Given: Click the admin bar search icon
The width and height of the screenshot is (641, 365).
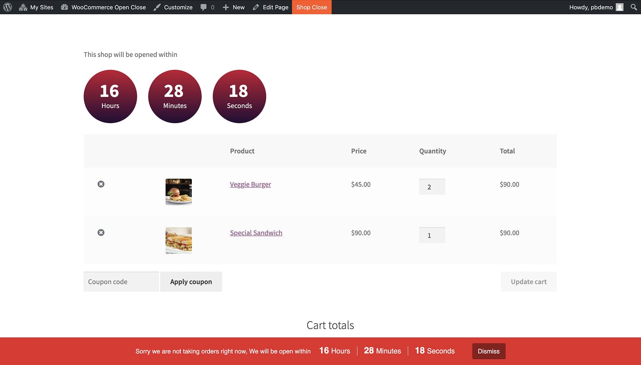Looking at the screenshot, I should coord(634,7).
